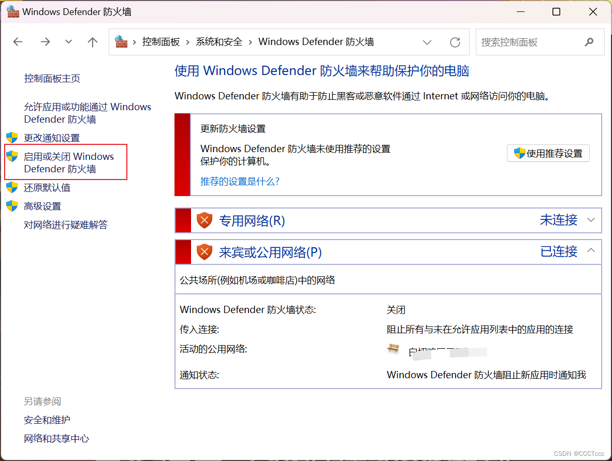
Task: Collapse 来宾或公用网络 section chevron
Action: point(591,250)
